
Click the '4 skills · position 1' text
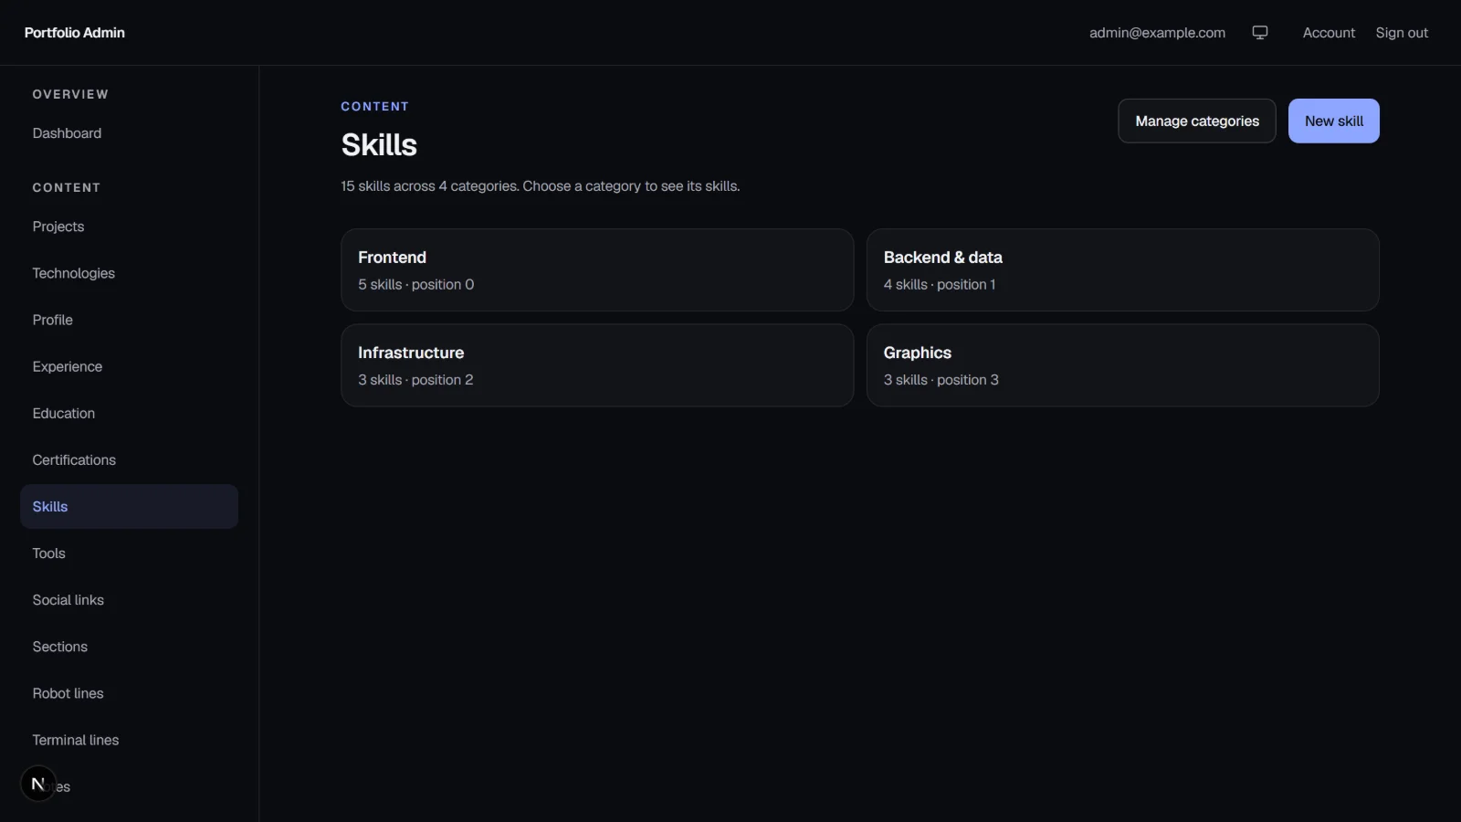(940, 284)
